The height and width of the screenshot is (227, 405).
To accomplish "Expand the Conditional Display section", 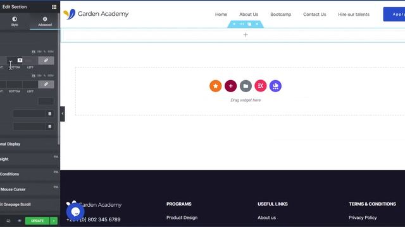I will [x=30, y=144].
